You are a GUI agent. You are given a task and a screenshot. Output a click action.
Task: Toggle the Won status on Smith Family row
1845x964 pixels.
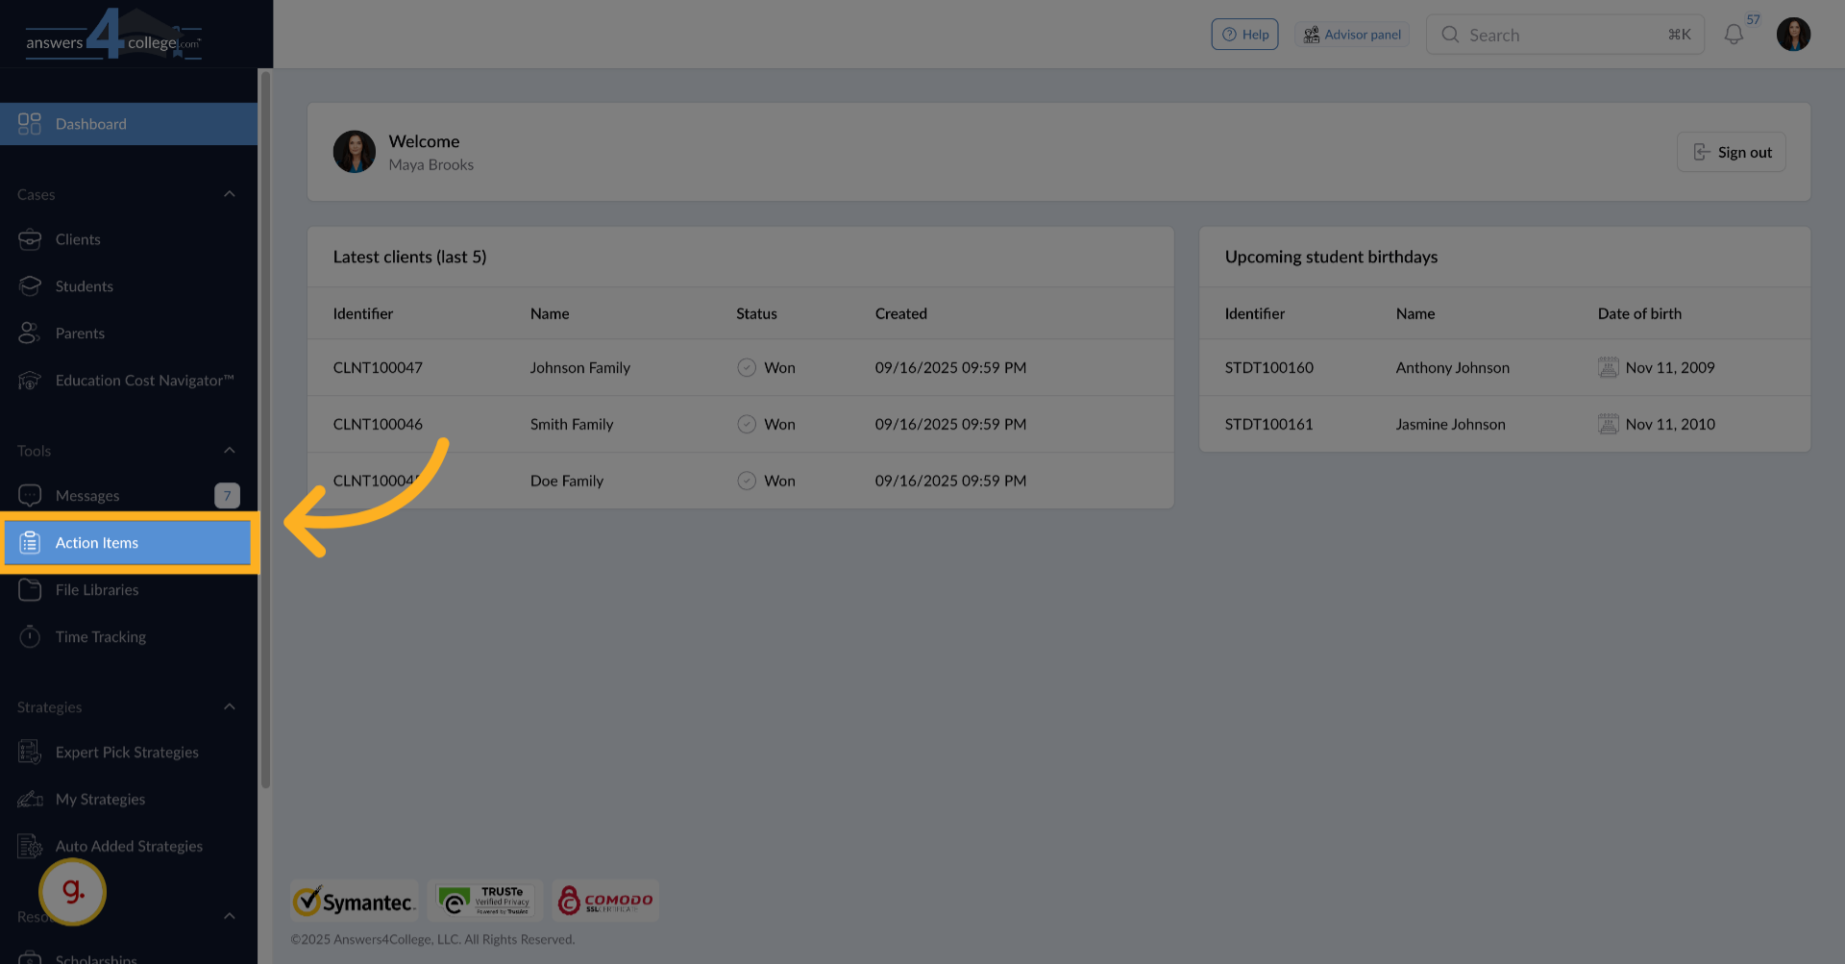pyautogui.click(x=747, y=424)
